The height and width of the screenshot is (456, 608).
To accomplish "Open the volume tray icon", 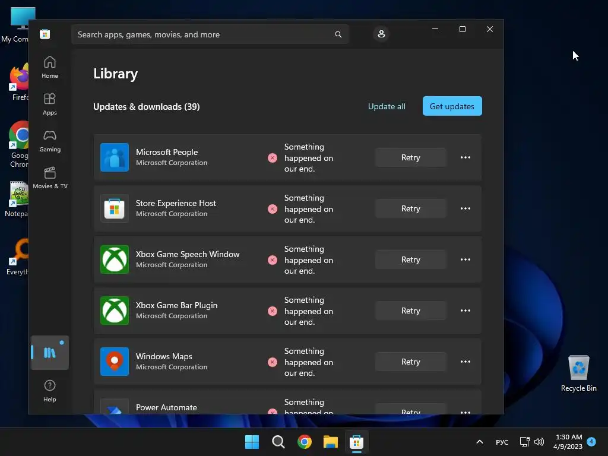I will click(539, 442).
